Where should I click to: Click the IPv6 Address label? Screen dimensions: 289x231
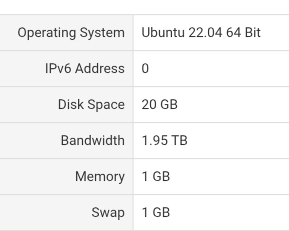[x=85, y=69]
